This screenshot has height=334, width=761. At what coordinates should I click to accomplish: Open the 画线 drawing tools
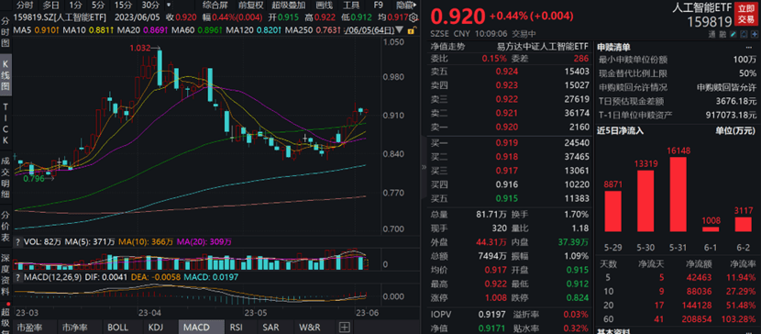[324, 6]
